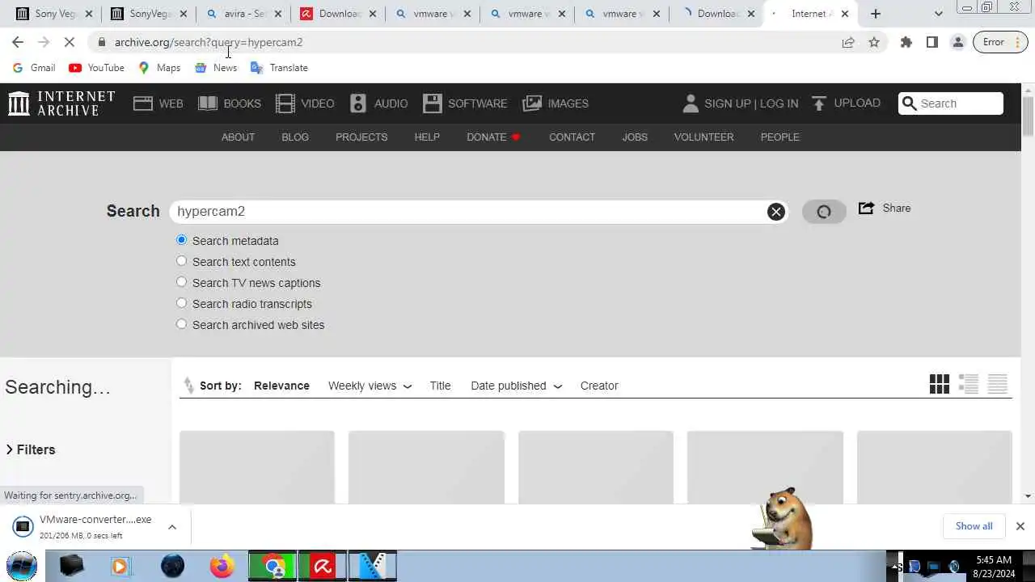This screenshot has width=1035, height=582.
Task: Select Search archived web sites option
Action: 181,324
